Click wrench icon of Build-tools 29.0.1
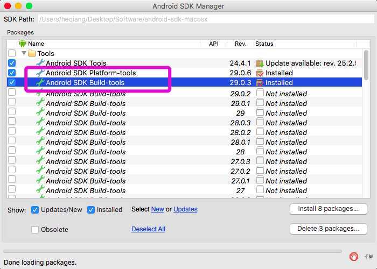The height and width of the screenshot is (269, 377). [x=40, y=103]
